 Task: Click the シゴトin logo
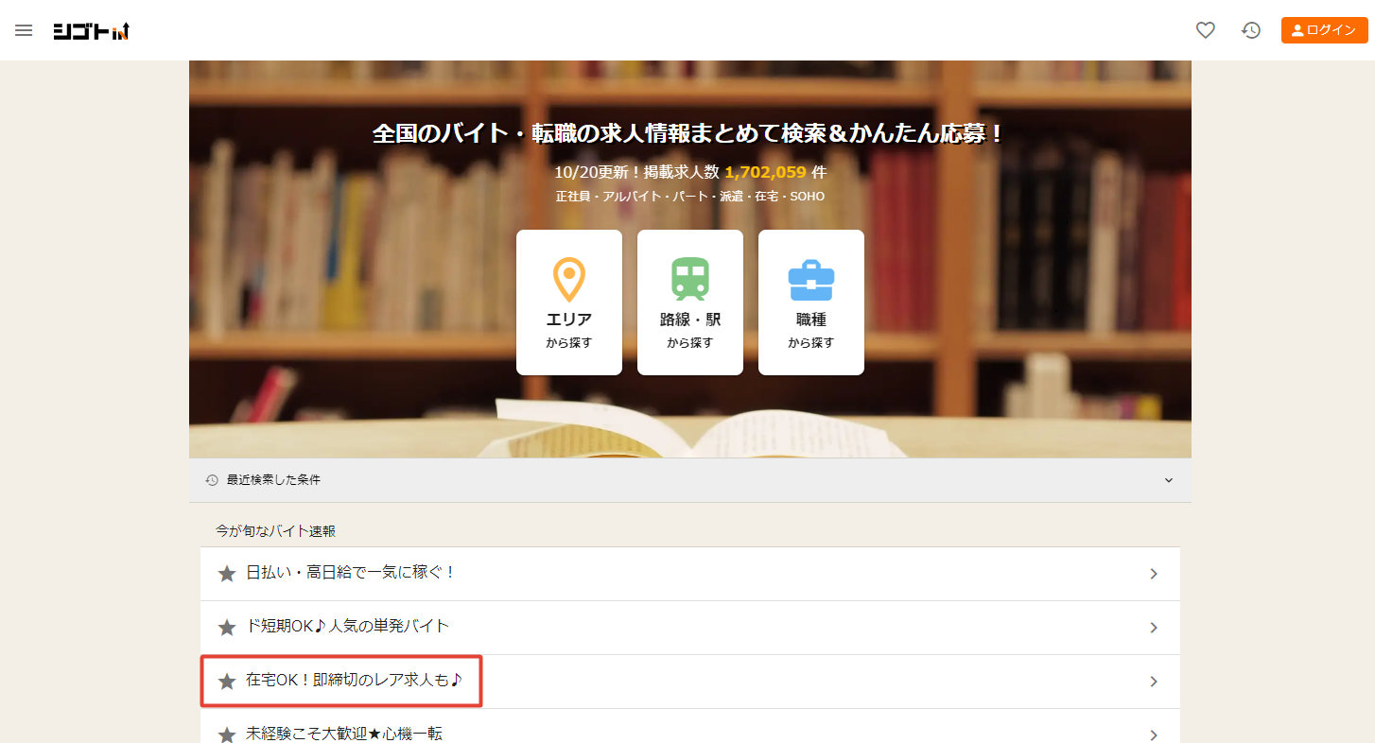click(x=91, y=30)
